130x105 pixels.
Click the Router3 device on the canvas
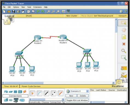[x=63, y=37]
